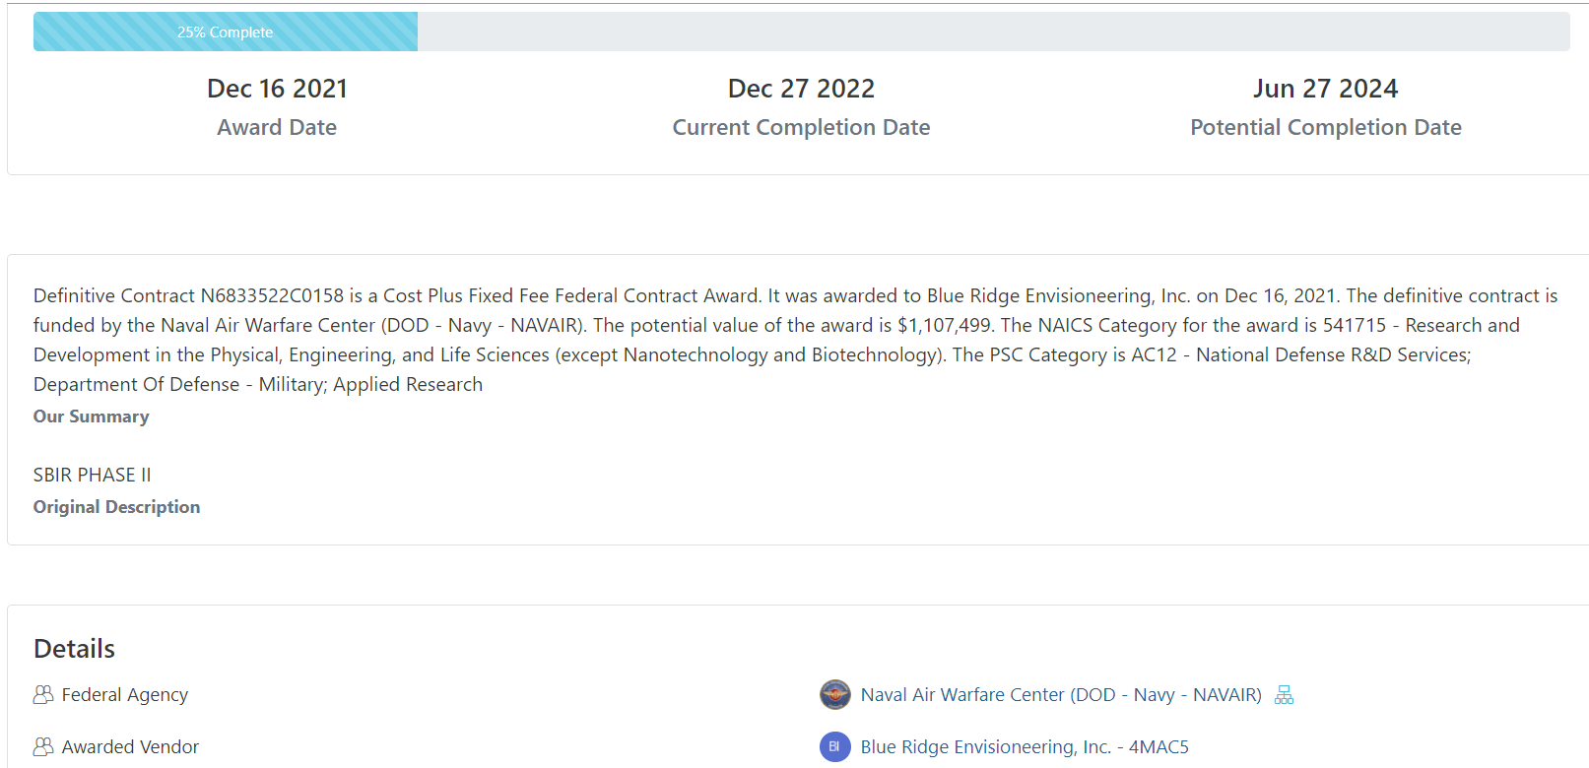Click the Federal Agency field label

pyautogui.click(x=125, y=695)
